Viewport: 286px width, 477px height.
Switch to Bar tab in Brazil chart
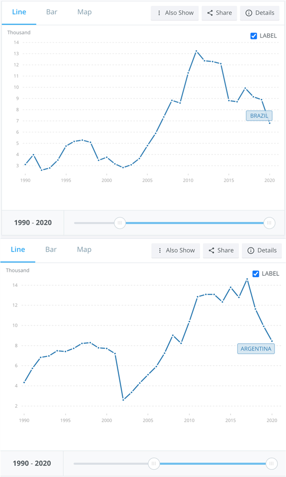pos(52,12)
